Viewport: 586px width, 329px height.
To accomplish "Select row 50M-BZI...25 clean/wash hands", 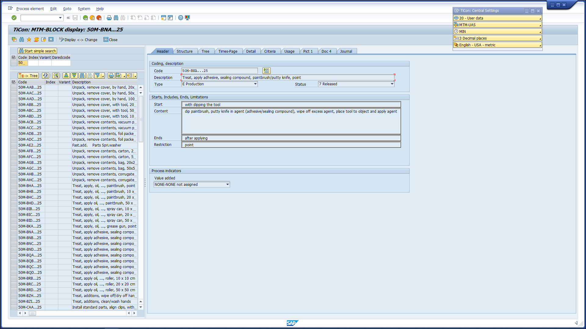I will [75, 302].
